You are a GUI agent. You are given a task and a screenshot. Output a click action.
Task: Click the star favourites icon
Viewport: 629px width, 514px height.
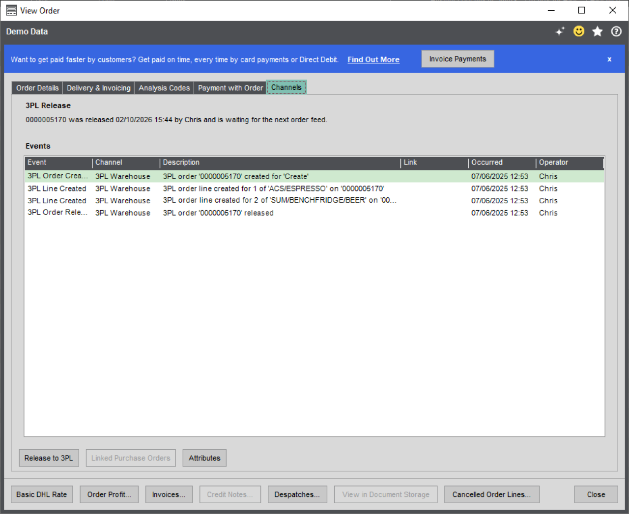(x=598, y=31)
